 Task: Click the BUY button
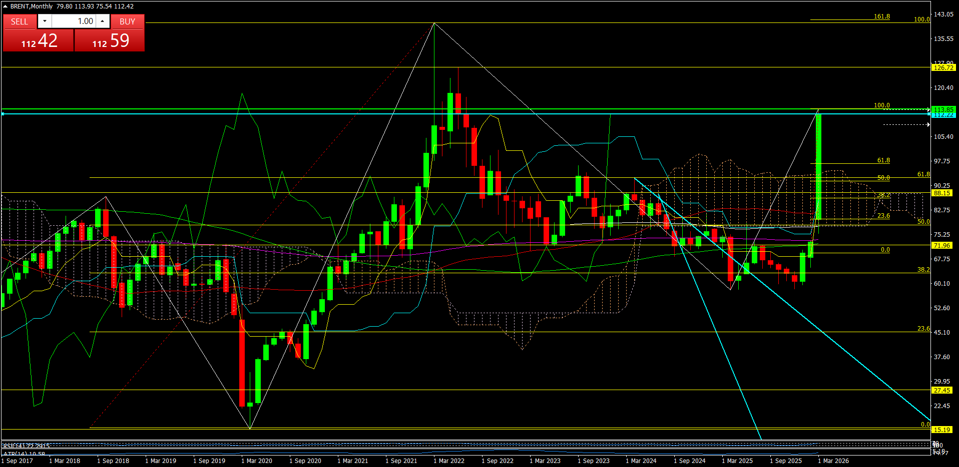tap(127, 21)
